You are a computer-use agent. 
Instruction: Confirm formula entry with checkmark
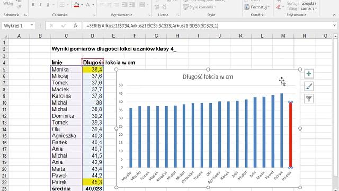[x=64, y=25]
